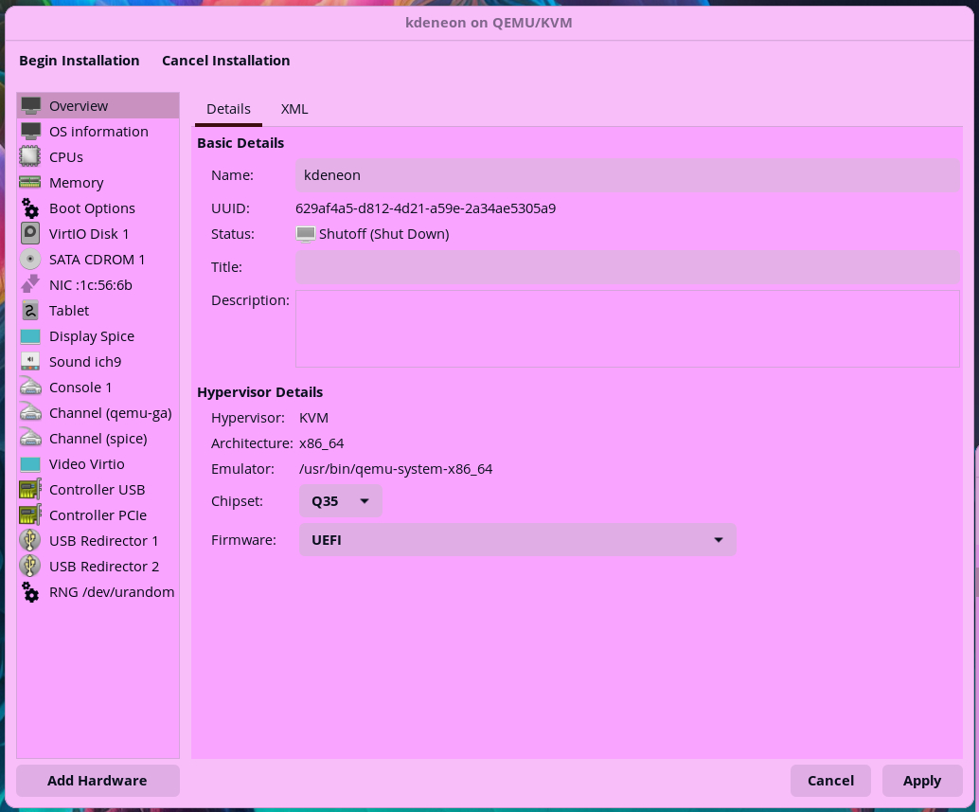The height and width of the screenshot is (812, 979).
Task: Expand the Firmware UEFI dropdown
Action: pos(517,540)
